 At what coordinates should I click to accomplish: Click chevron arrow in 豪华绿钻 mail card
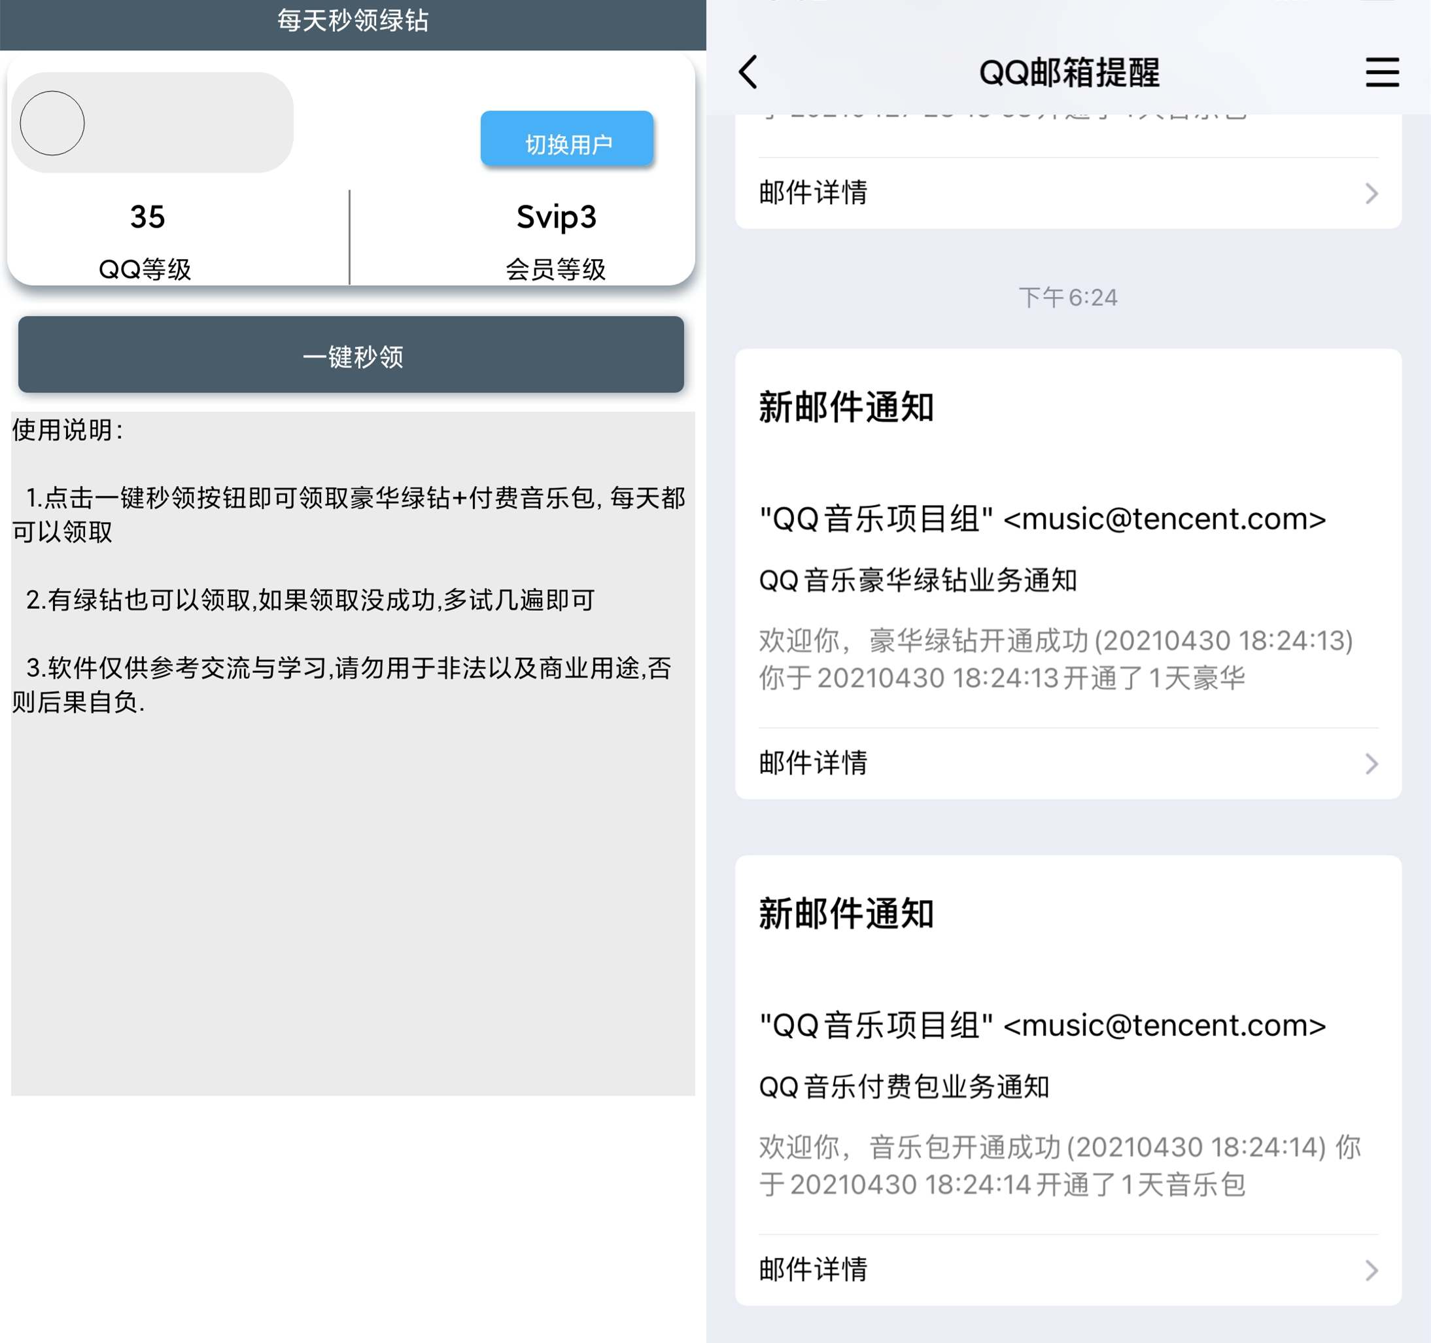pyautogui.click(x=1371, y=763)
